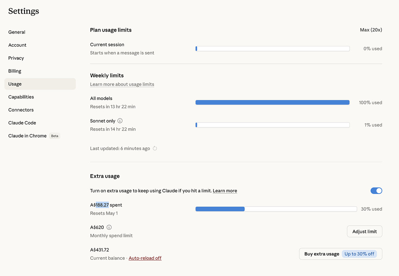Click the refresh icon beside Last updated
399x276 pixels.
coord(155,148)
